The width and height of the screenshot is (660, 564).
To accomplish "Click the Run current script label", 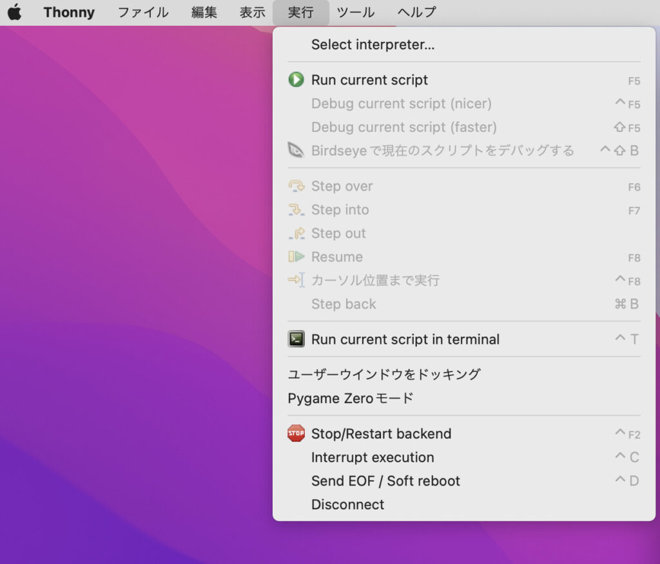I will click(x=369, y=80).
